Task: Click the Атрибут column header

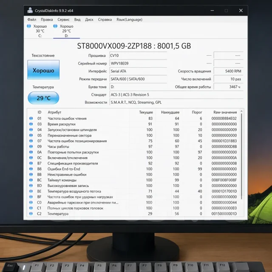Action: pyautogui.click(x=54, y=112)
